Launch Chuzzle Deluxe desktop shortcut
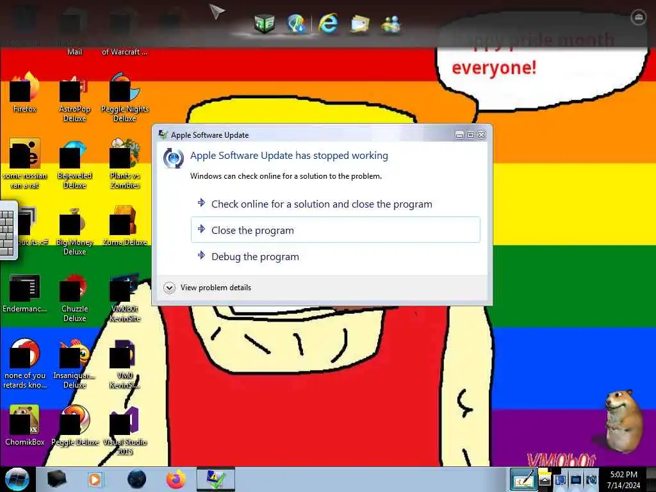The image size is (656, 492). coord(74,298)
